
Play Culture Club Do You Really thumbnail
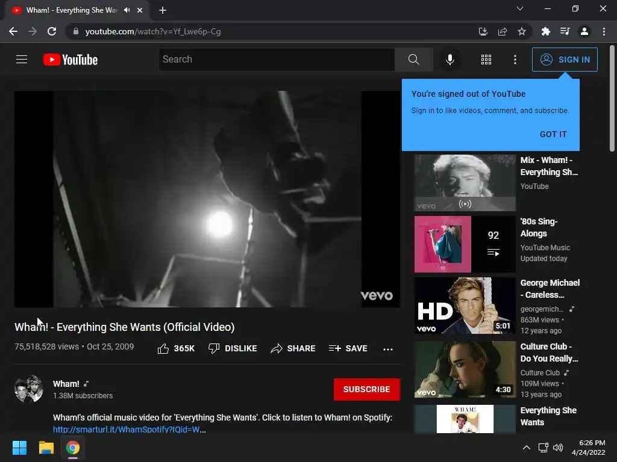465,369
